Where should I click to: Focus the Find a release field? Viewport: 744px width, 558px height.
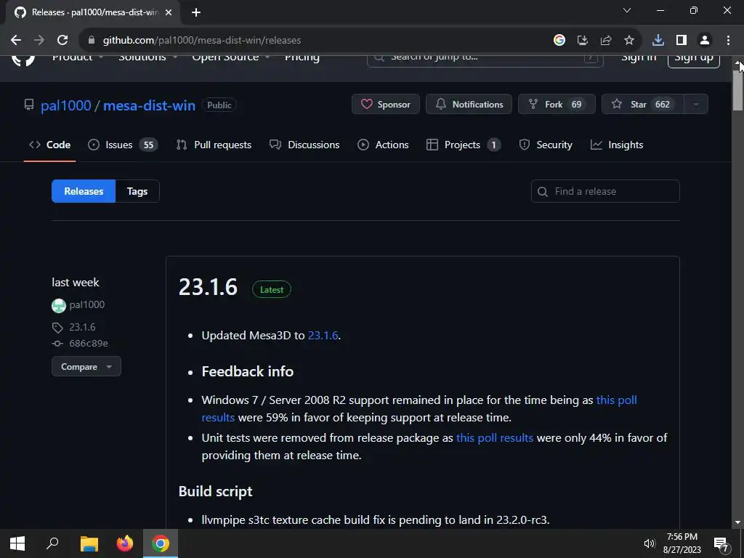pyautogui.click(x=605, y=191)
